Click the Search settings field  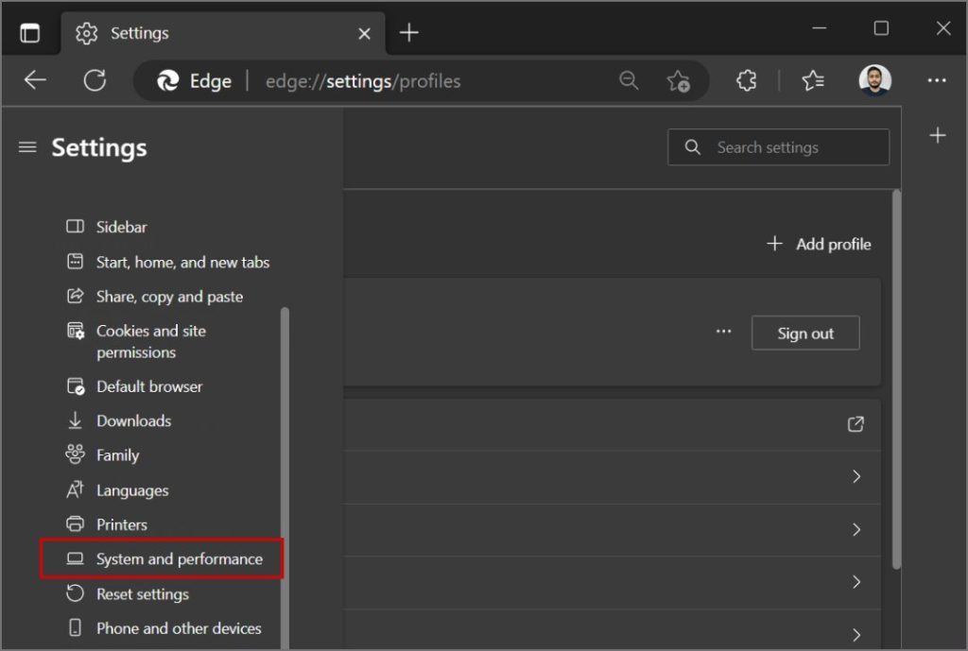click(x=779, y=147)
